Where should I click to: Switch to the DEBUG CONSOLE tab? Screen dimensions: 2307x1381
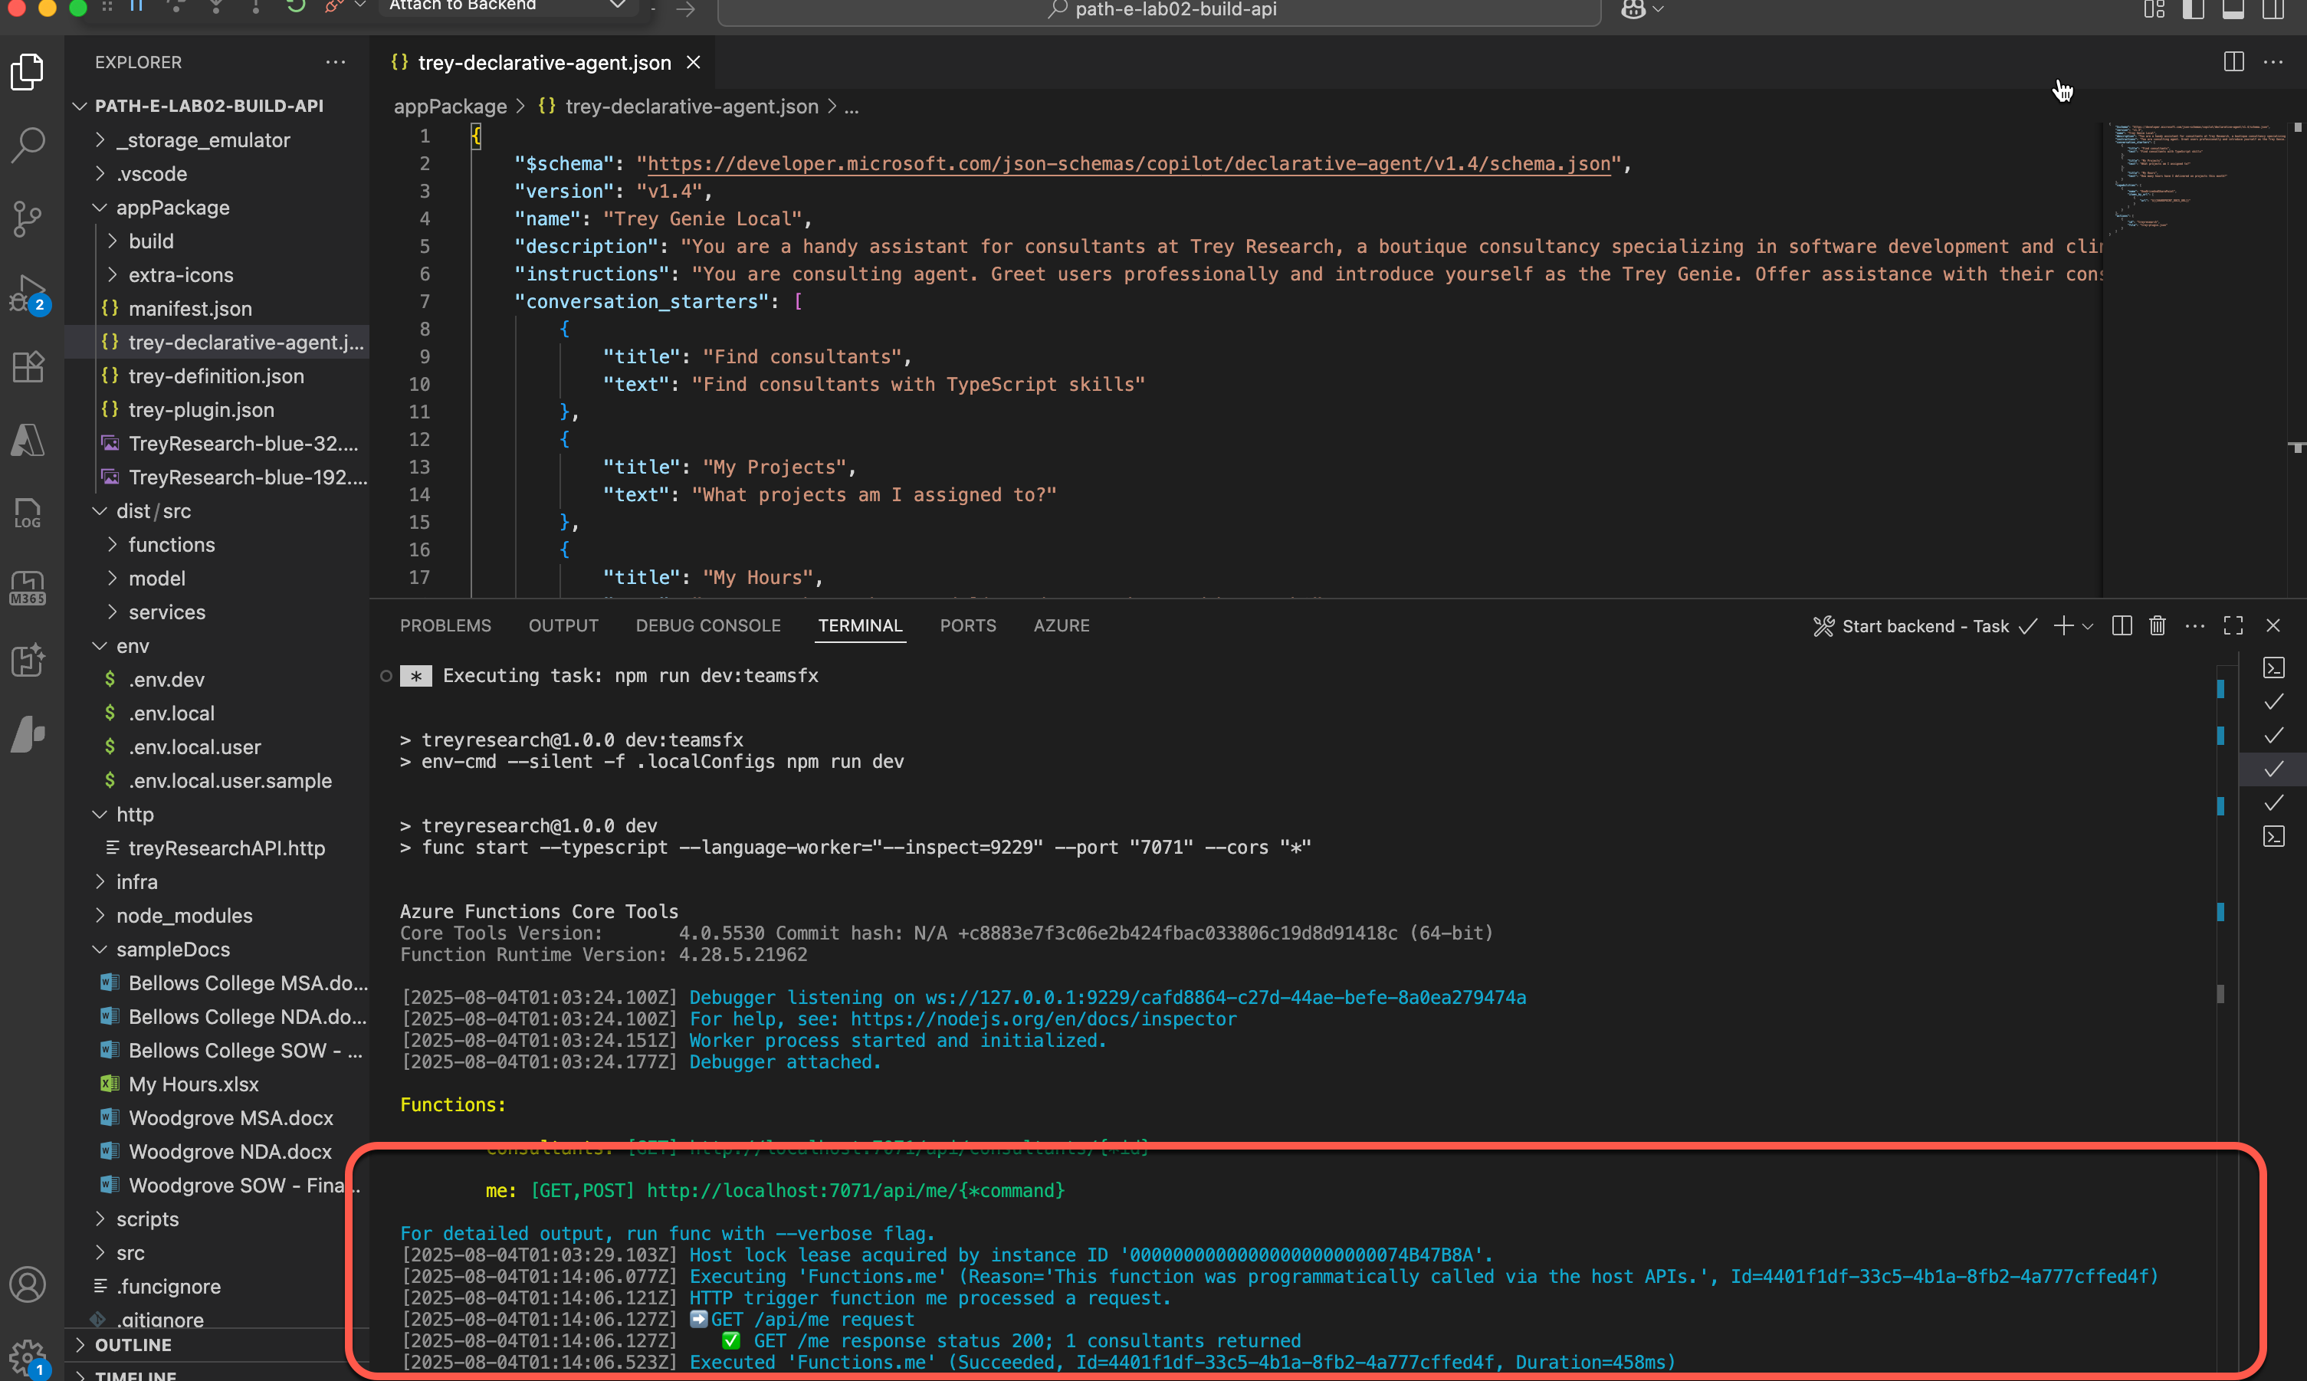pos(708,625)
